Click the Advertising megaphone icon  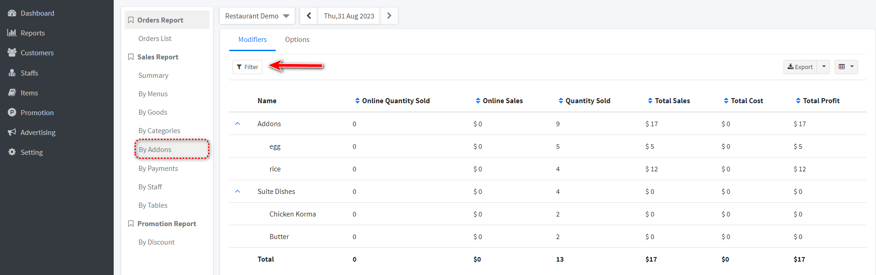(x=12, y=132)
